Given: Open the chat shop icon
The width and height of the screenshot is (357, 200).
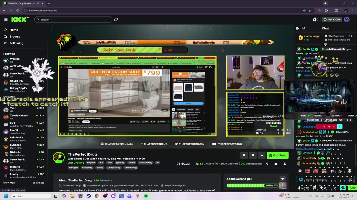Looking at the screenshot, I should [x=314, y=188].
